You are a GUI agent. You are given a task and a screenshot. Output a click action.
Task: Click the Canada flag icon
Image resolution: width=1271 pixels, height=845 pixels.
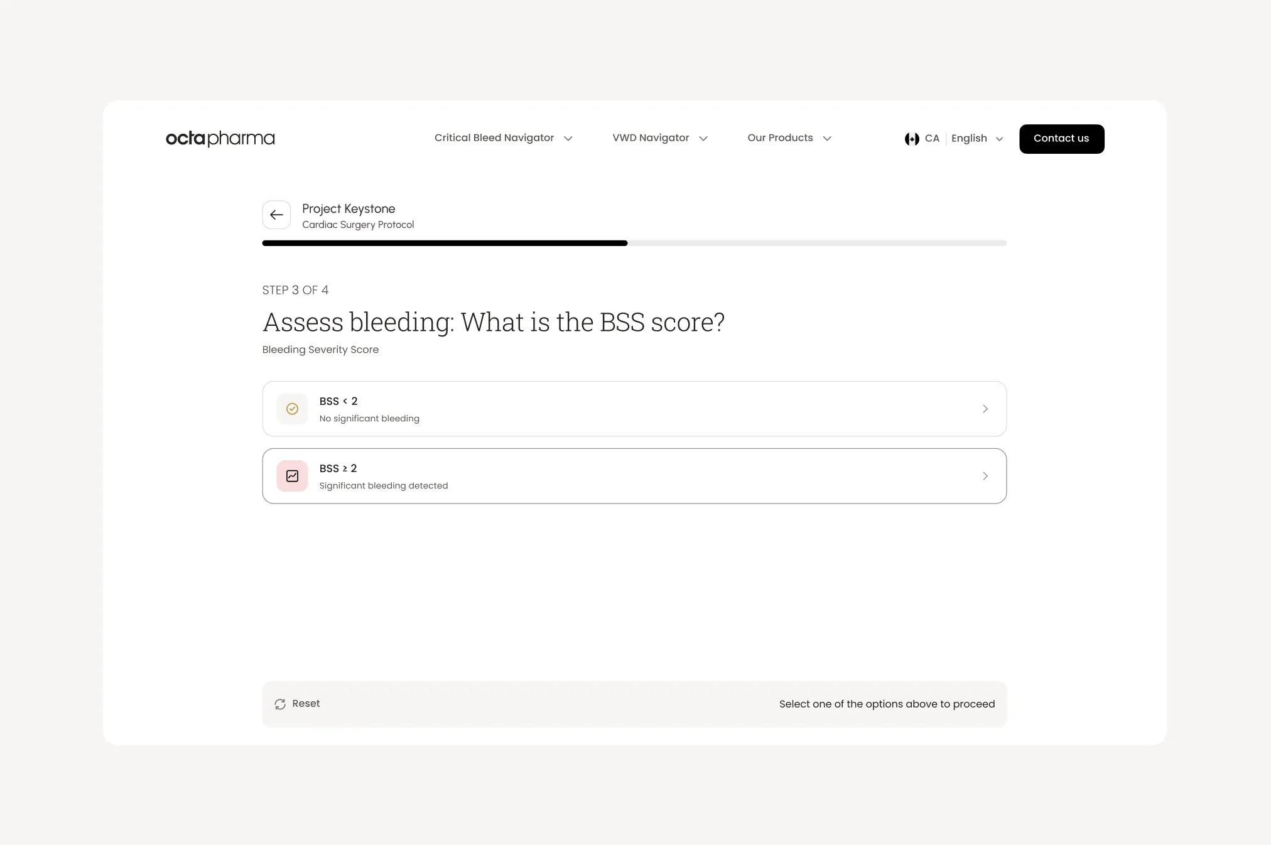point(912,139)
